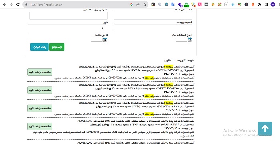
Task: Click the تاریخ روزنامه date text box
Action: click(97, 40)
